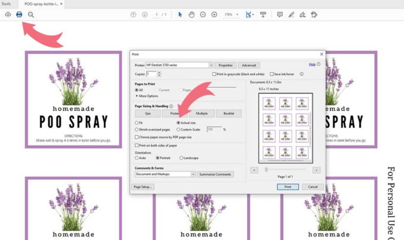Click the printer icon in the toolbar
Image resolution: width=404 pixels, height=240 pixels.
click(19, 14)
